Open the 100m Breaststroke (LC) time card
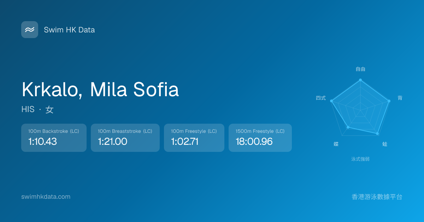424x222 pixels. point(125,138)
